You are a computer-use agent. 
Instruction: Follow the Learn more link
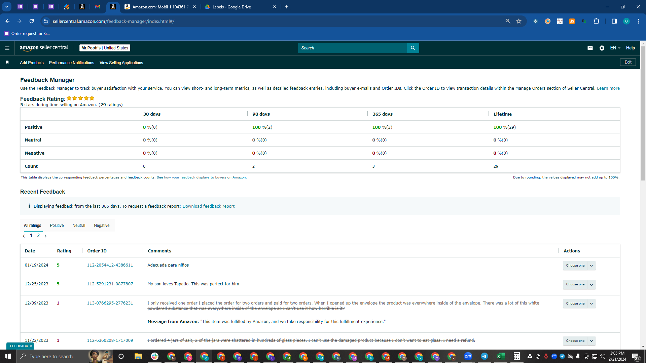608,88
